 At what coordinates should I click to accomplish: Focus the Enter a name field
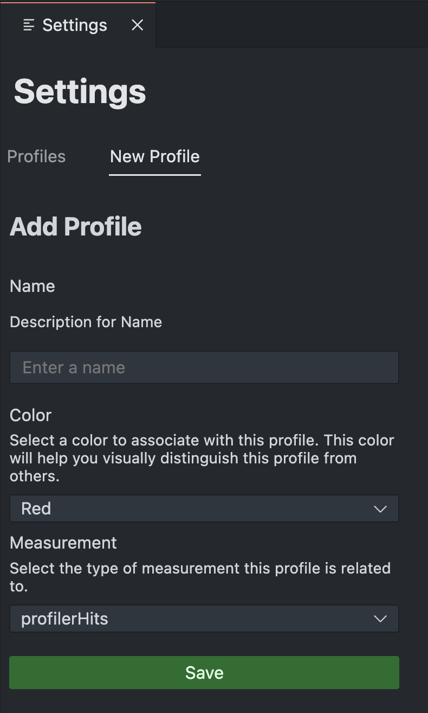pos(204,367)
